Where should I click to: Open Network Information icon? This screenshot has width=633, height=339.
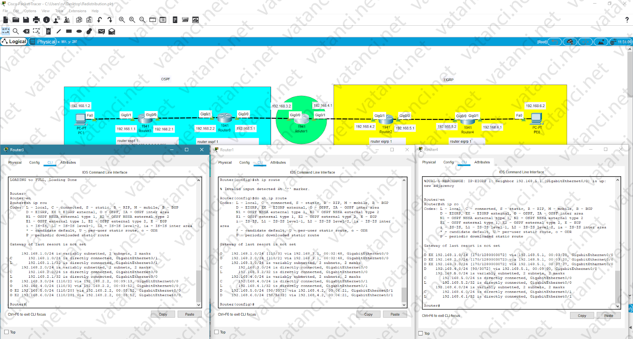[x=47, y=20]
